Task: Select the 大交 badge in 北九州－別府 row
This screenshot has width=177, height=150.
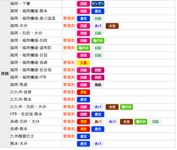Action: [112, 107]
